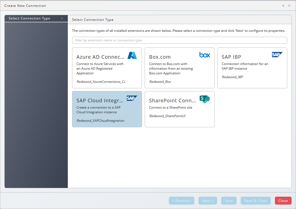
Task: Click the red Close button
Action: 283,201
